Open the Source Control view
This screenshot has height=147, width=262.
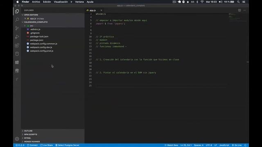pos(17,28)
